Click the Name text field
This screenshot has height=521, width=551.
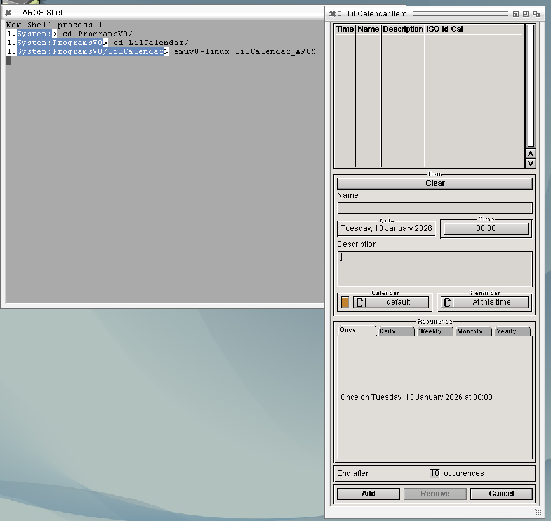[x=435, y=208]
